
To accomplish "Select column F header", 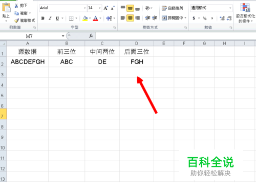I will coord(184,44).
